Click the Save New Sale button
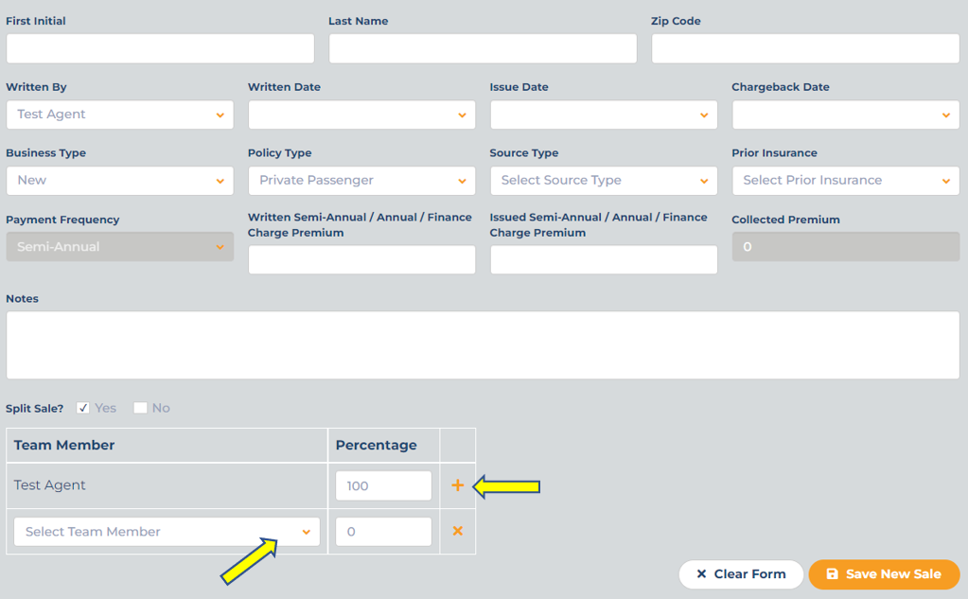 (884, 574)
